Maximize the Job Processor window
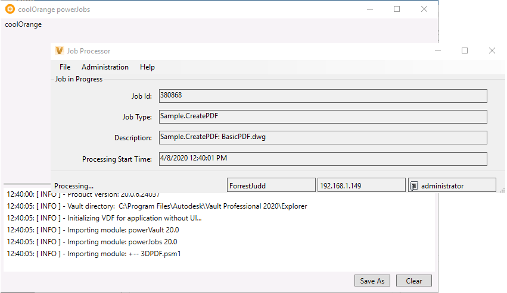Screen dimensions: 507x293 [x=465, y=51]
